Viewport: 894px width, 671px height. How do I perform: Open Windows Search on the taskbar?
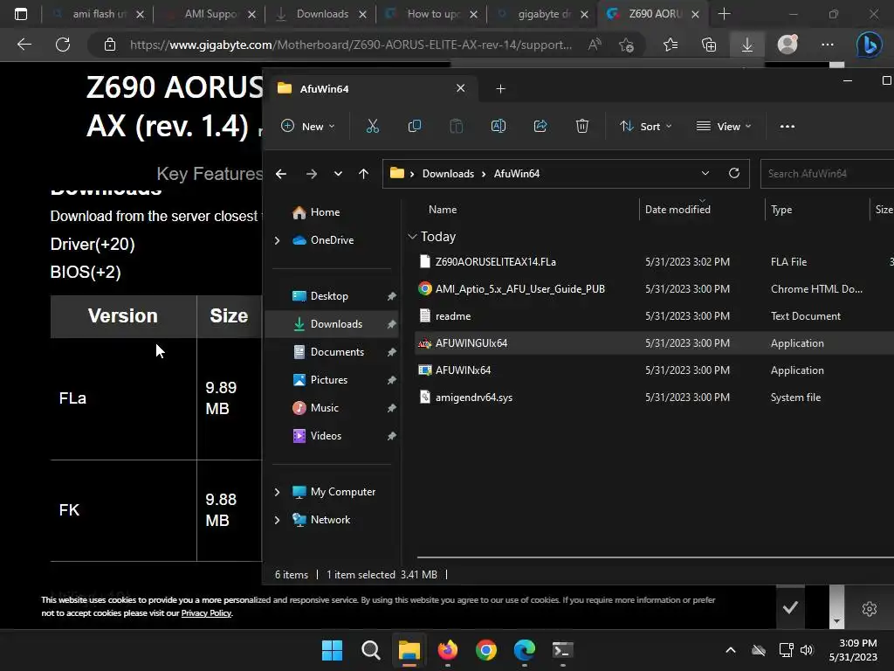click(x=370, y=650)
